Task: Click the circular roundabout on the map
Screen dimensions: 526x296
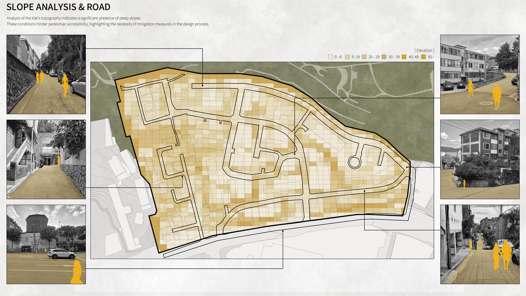Action: [354, 162]
